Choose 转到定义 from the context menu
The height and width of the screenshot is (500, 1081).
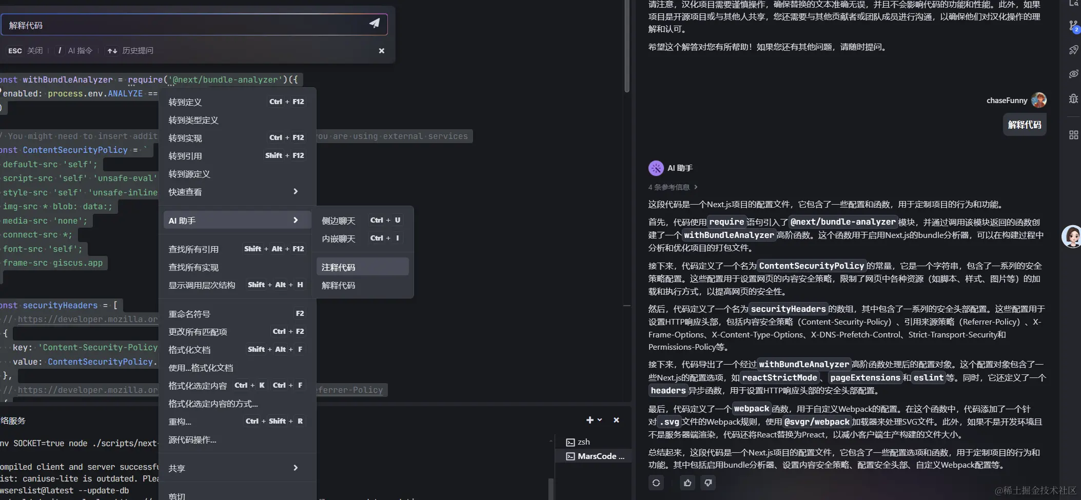(x=237, y=102)
